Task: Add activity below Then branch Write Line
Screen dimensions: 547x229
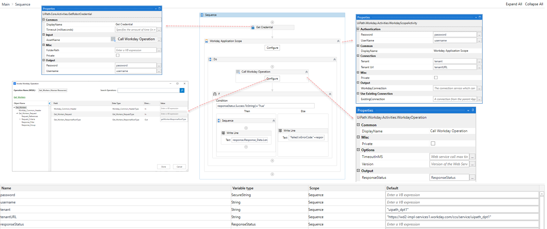Action: pos(246,147)
